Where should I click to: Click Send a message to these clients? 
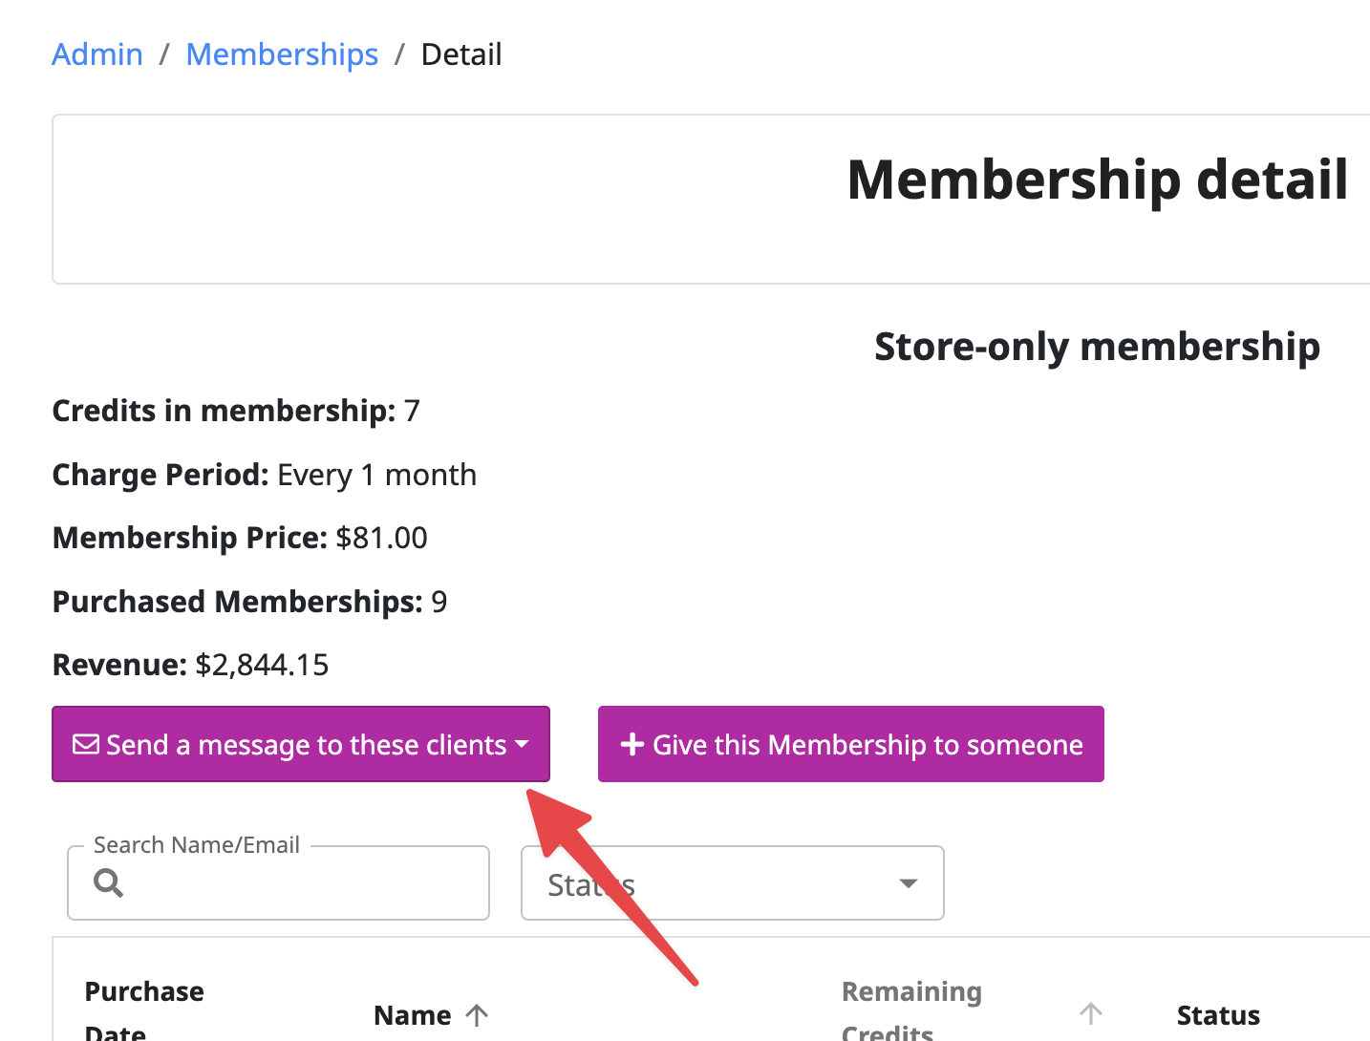click(x=301, y=744)
